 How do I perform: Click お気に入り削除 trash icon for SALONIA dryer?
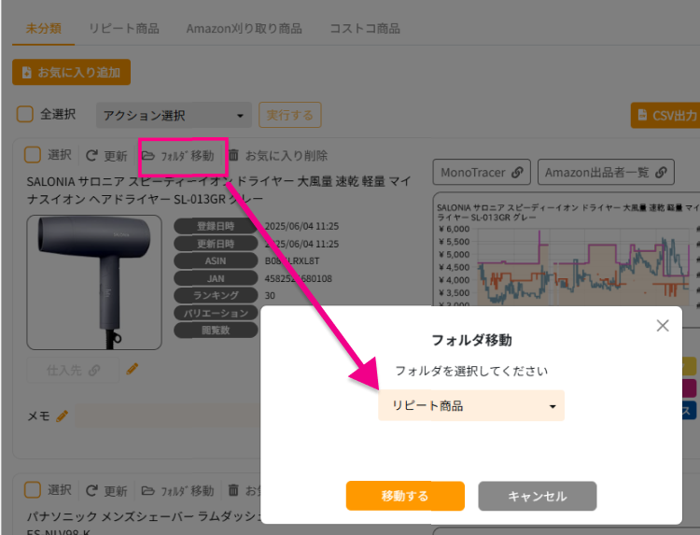click(233, 155)
